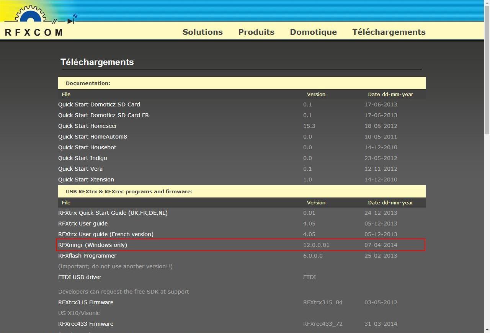Download RFXrec433 Firmware
The image size is (490, 333).
[x=86, y=324]
